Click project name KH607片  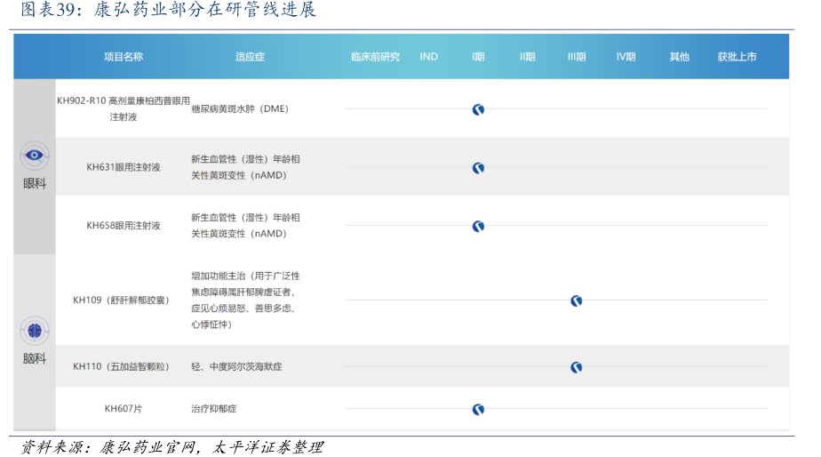123,409
